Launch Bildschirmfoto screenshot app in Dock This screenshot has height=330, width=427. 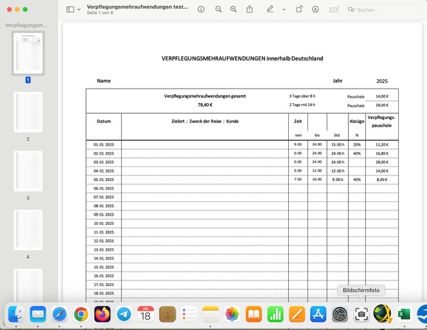pos(362,314)
